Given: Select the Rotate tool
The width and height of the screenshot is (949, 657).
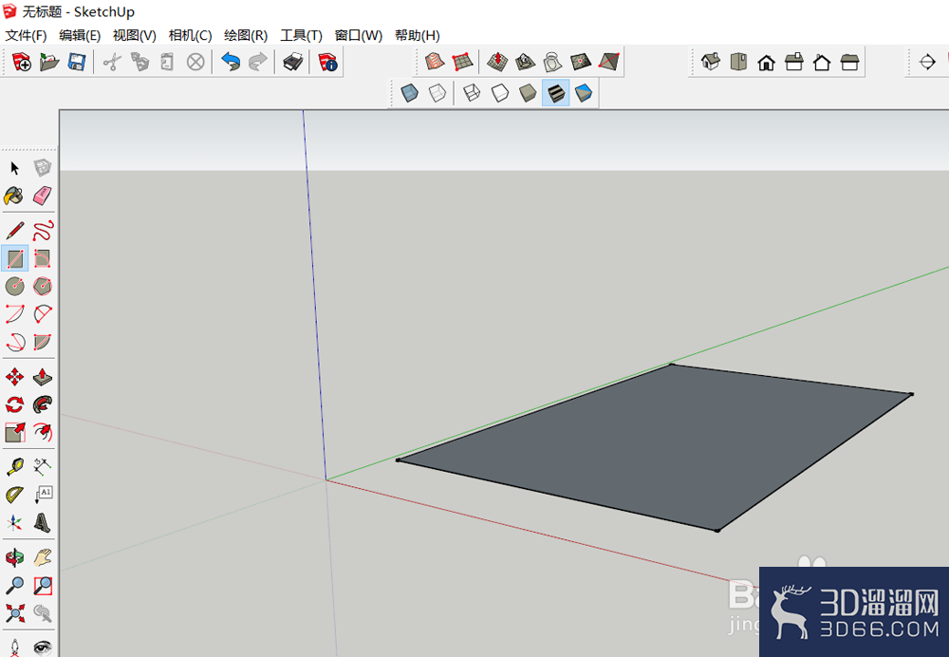Looking at the screenshot, I should click(14, 404).
